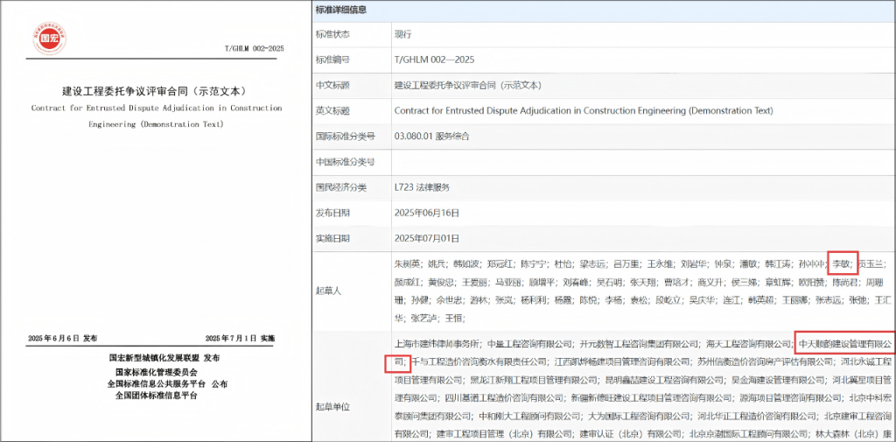Viewport: 896px width, 442px height.
Task: Click 中量工程咨询有限公司 in drafting units
Action: pyautogui.click(x=530, y=344)
